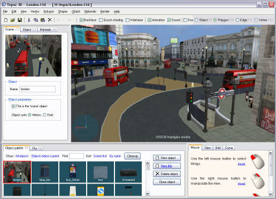Image resolution: width=276 pixels, height=199 pixels.
Task: Switch to the Scene tab
Action: click(x=12, y=29)
